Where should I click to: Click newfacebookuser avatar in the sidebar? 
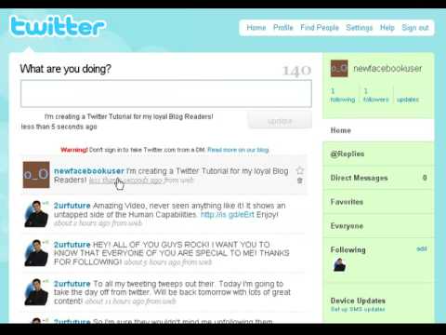click(339, 69)
